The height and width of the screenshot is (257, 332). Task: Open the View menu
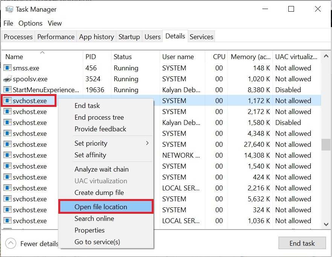[x=55, y=23]
